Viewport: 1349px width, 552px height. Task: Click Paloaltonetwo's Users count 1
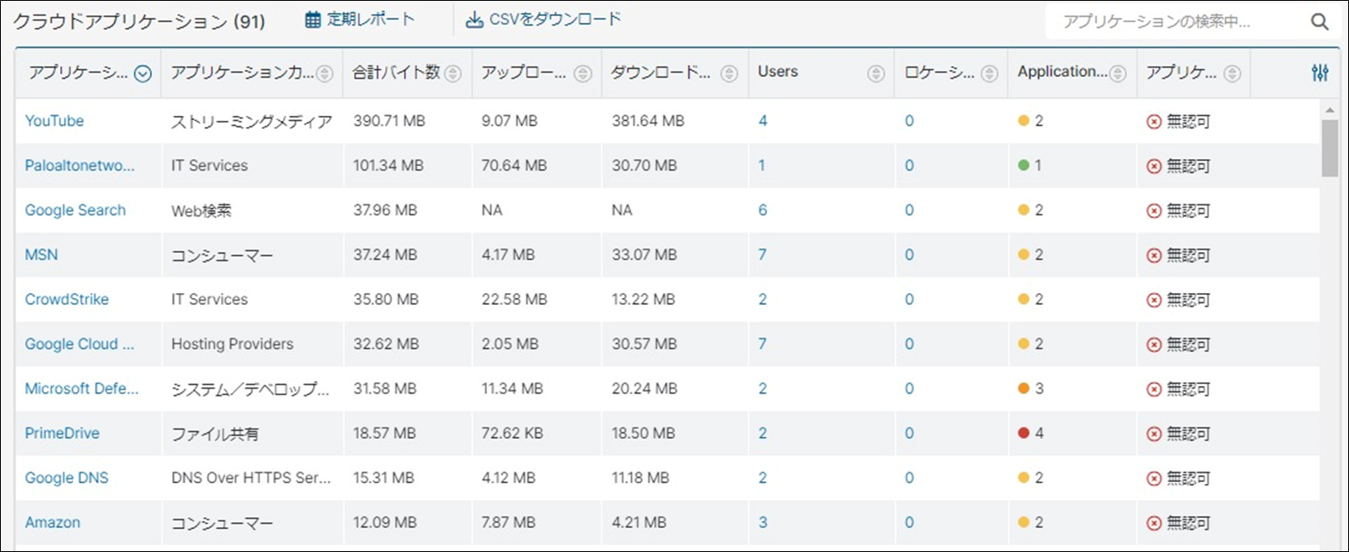[x=761, y=165]
